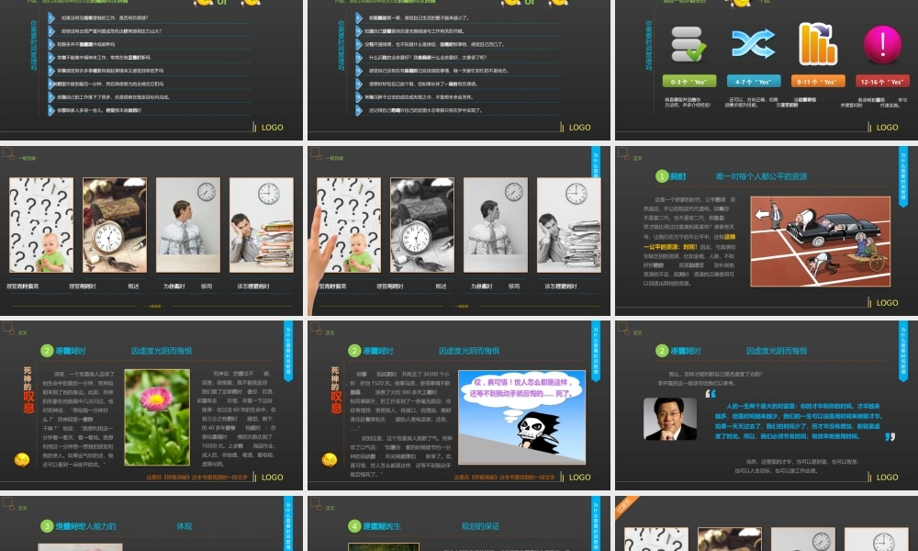918x551 pixels.
Task: Click the green circle numbered 3
Action: [47, 526]
